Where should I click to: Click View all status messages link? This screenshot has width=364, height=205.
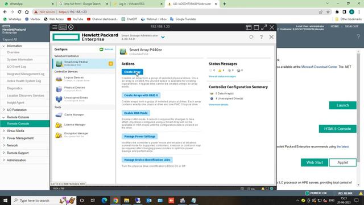[222, 76]
